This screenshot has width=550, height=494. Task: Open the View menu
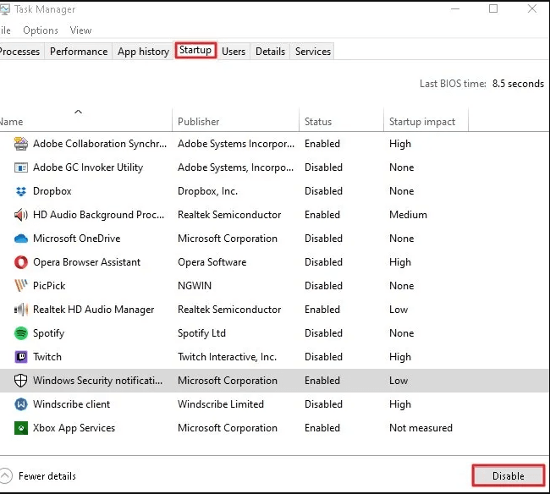80,30
